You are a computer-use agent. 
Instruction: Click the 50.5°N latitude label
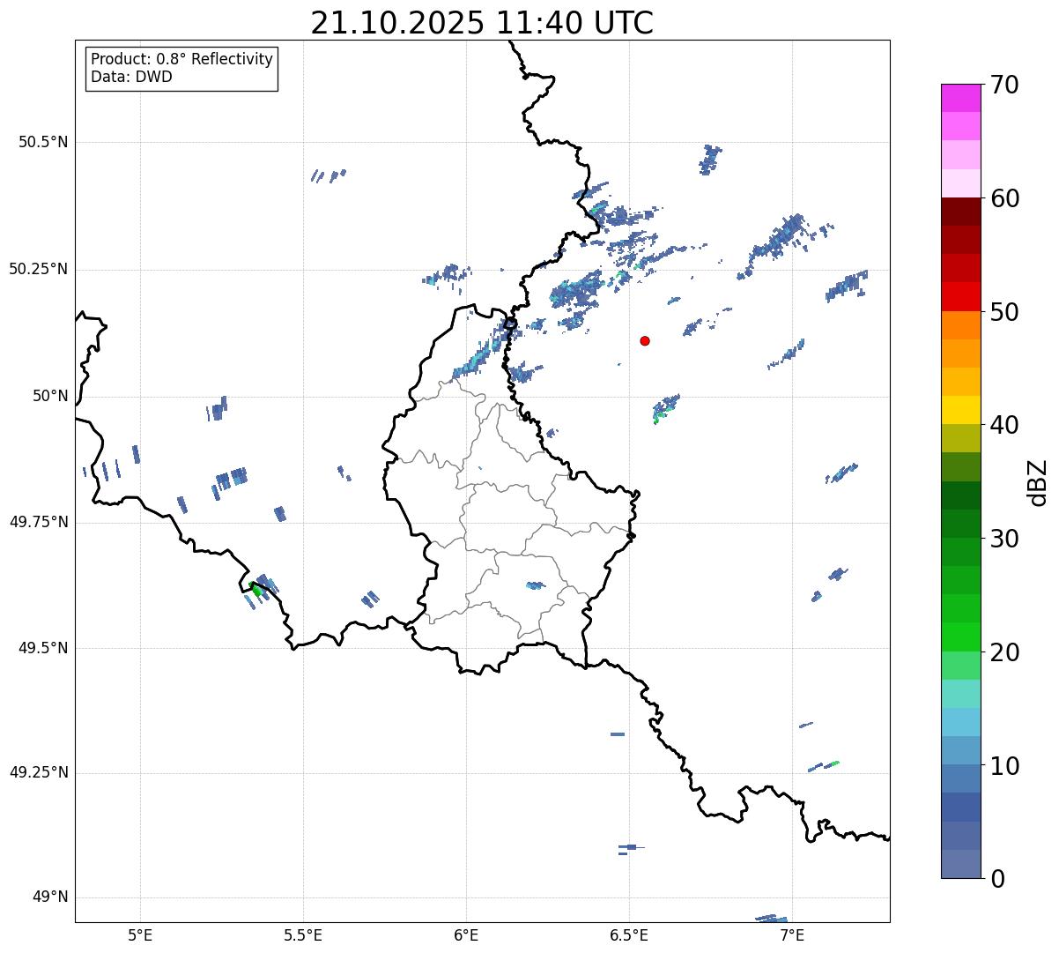click(43, 142)
